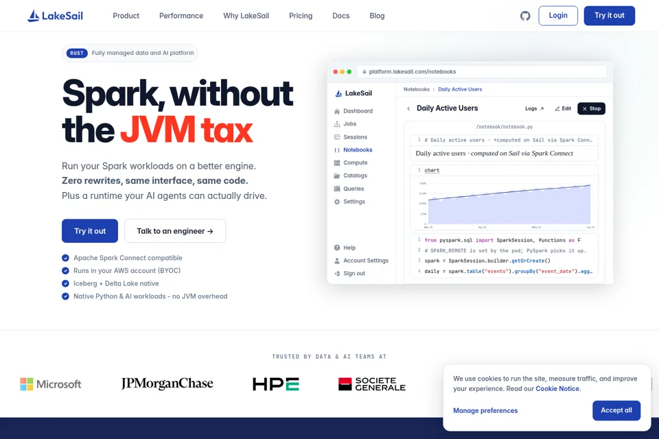Click the RUST badge pill
The height and width of the screenshot is (439, 659).
click(77, 53)
